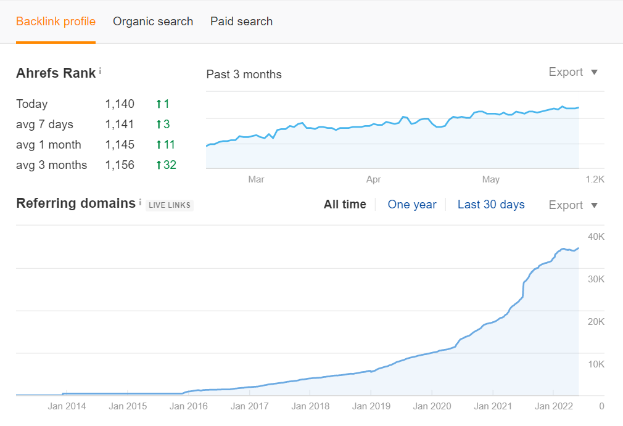Click the green arrow in avg 7 days row
Screen dimensions: 623x426
(x=159, y=125)
